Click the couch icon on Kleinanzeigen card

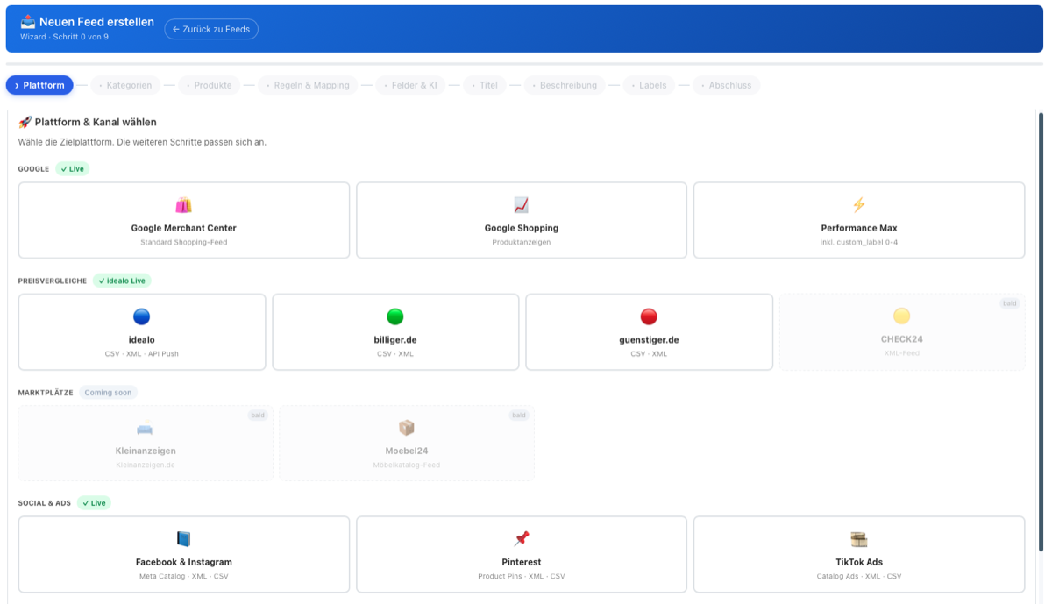pyautogui.click(x=145, y=428)
